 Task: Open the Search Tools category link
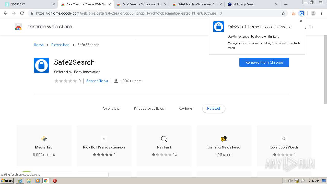pos(97,81)
